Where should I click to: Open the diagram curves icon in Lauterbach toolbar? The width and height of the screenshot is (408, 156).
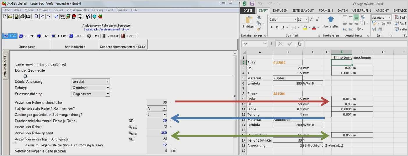pyautogui.click(x=62, y=17)
